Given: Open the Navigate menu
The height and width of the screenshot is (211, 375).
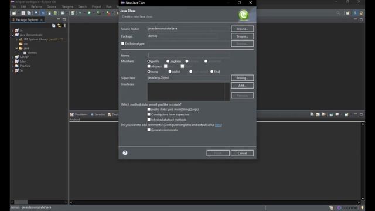Looking at the screenshot, I should (x=67, y=6).
